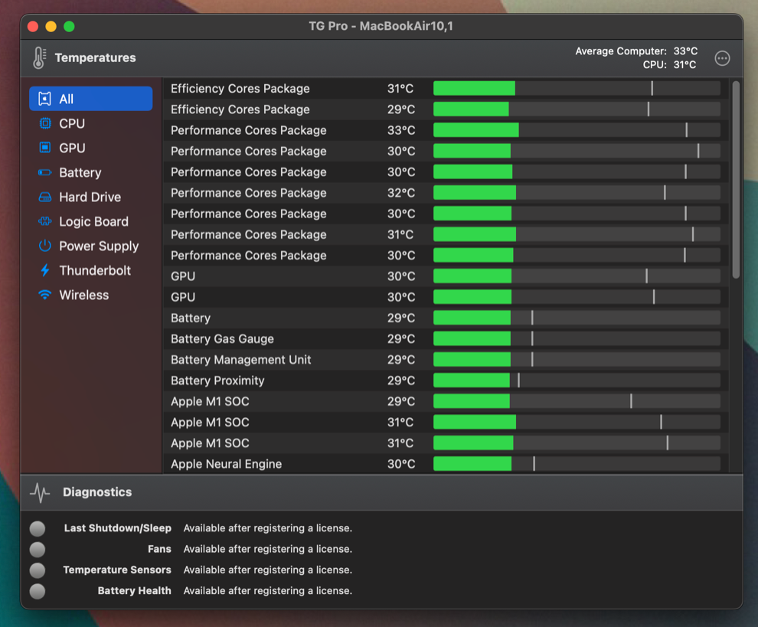Click the Power Supply icon in sidebar
The image size is (758, 627).
tap(44, 246)
